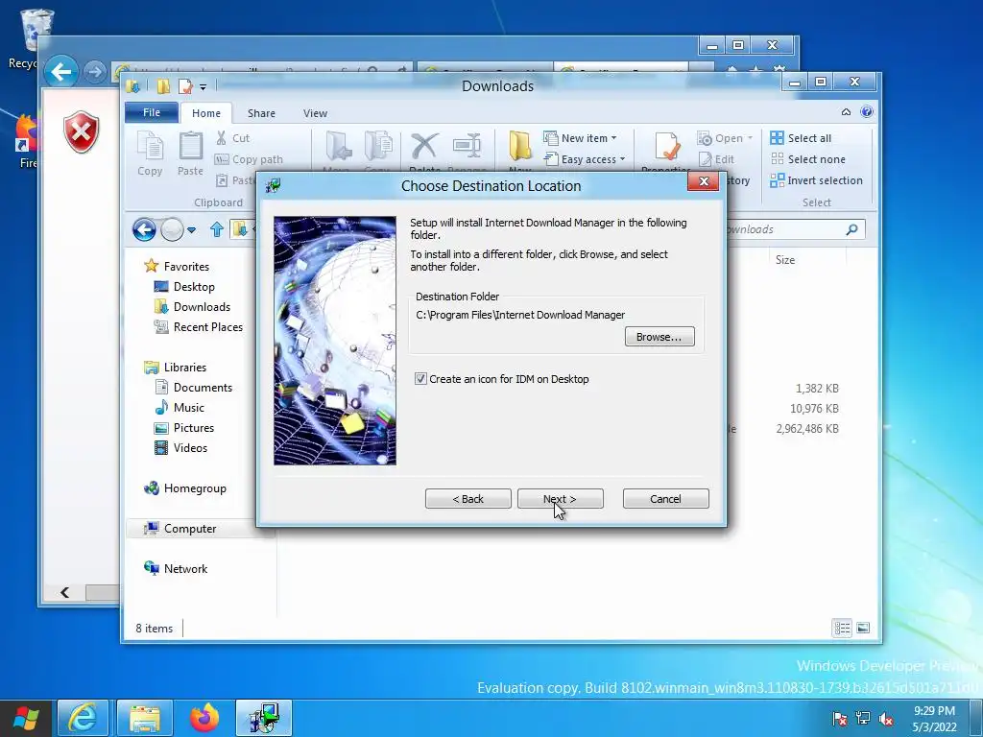This screenshot has width=983, height=737.
Task: Go up one folder level in explorer
Action: coord(217,229)
